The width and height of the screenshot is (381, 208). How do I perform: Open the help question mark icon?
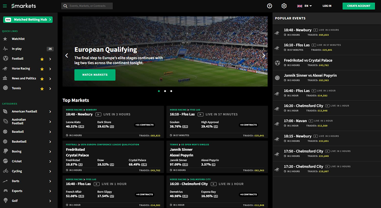270,6
